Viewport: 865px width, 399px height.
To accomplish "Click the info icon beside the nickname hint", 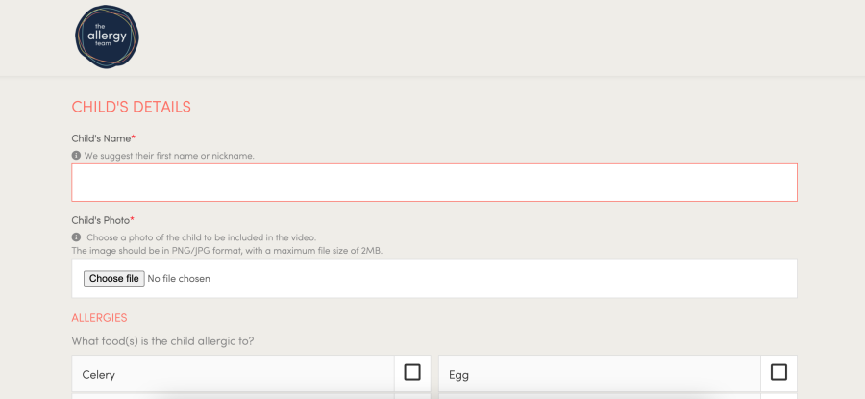I will click(76, 156).
